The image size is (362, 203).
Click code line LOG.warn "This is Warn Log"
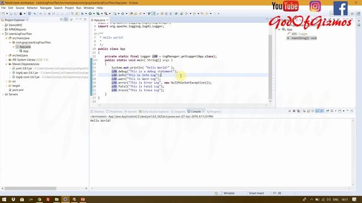(136, 79)
